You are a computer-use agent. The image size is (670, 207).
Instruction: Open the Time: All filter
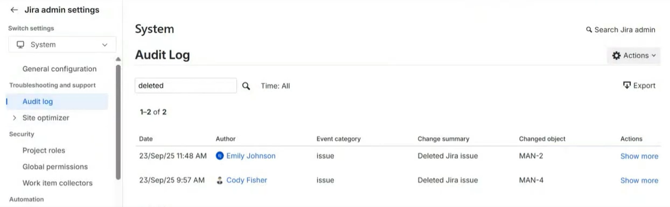[275, 86]
